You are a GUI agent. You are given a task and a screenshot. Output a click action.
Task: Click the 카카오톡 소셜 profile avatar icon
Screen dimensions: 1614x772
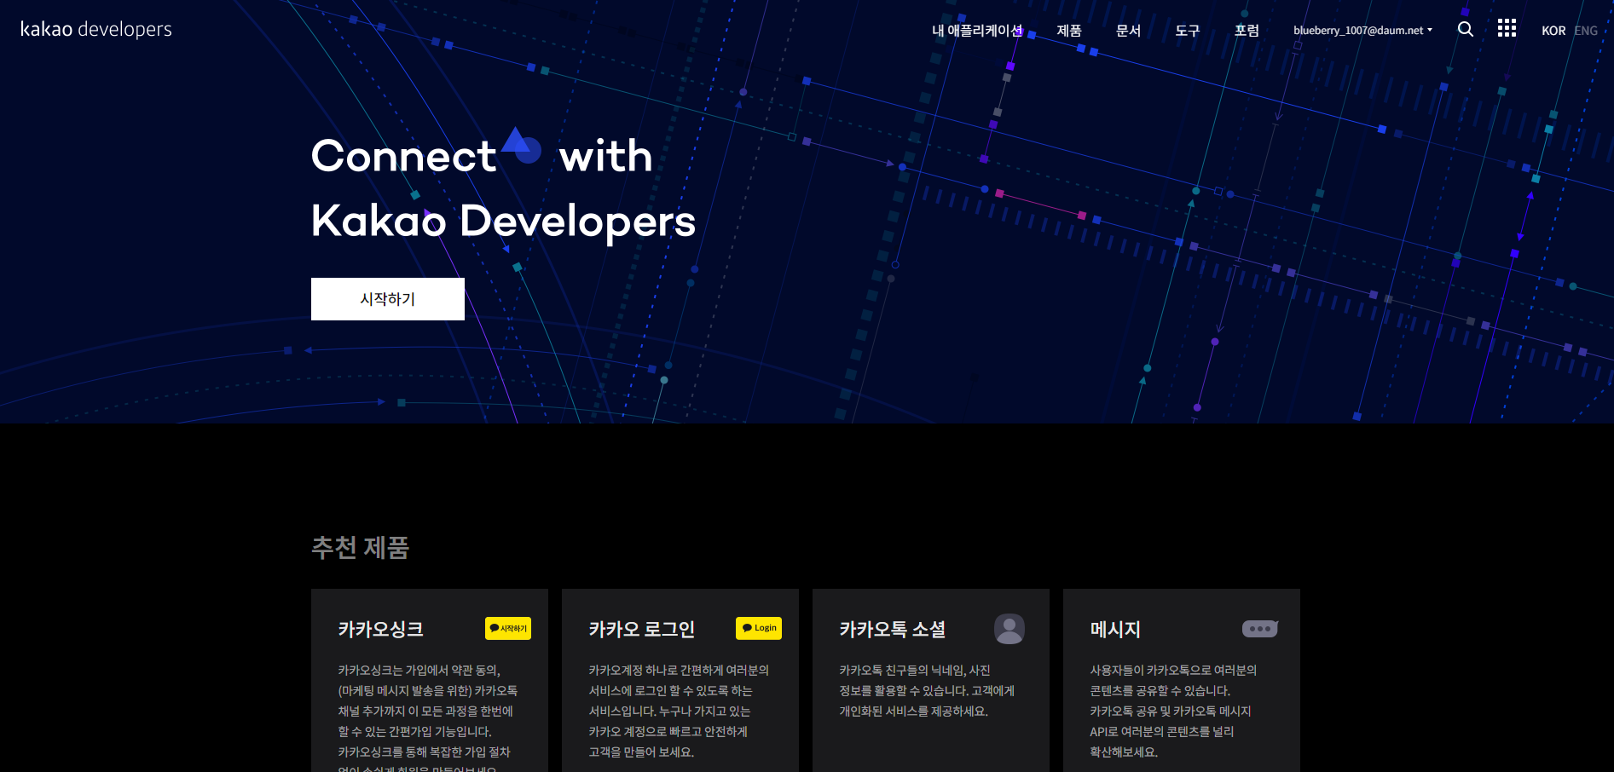click(1009, 629)
